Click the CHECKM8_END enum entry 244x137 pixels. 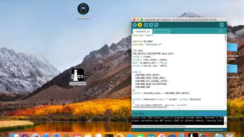coord(143,87)
